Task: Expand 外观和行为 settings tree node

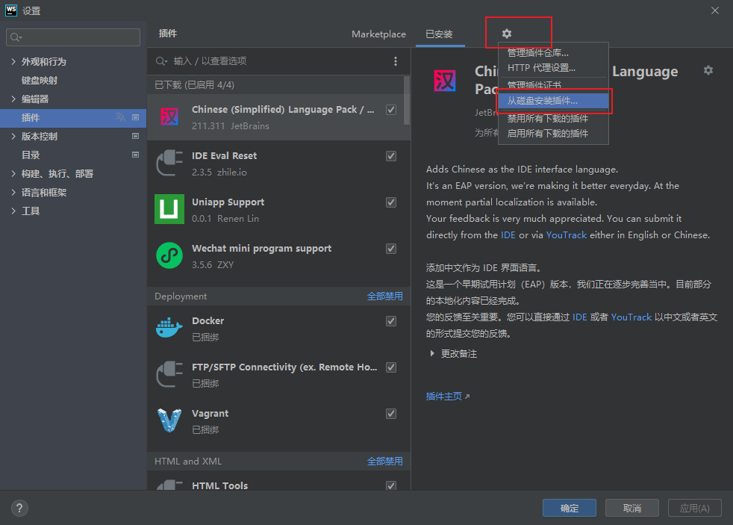Action: pos(13,61)
